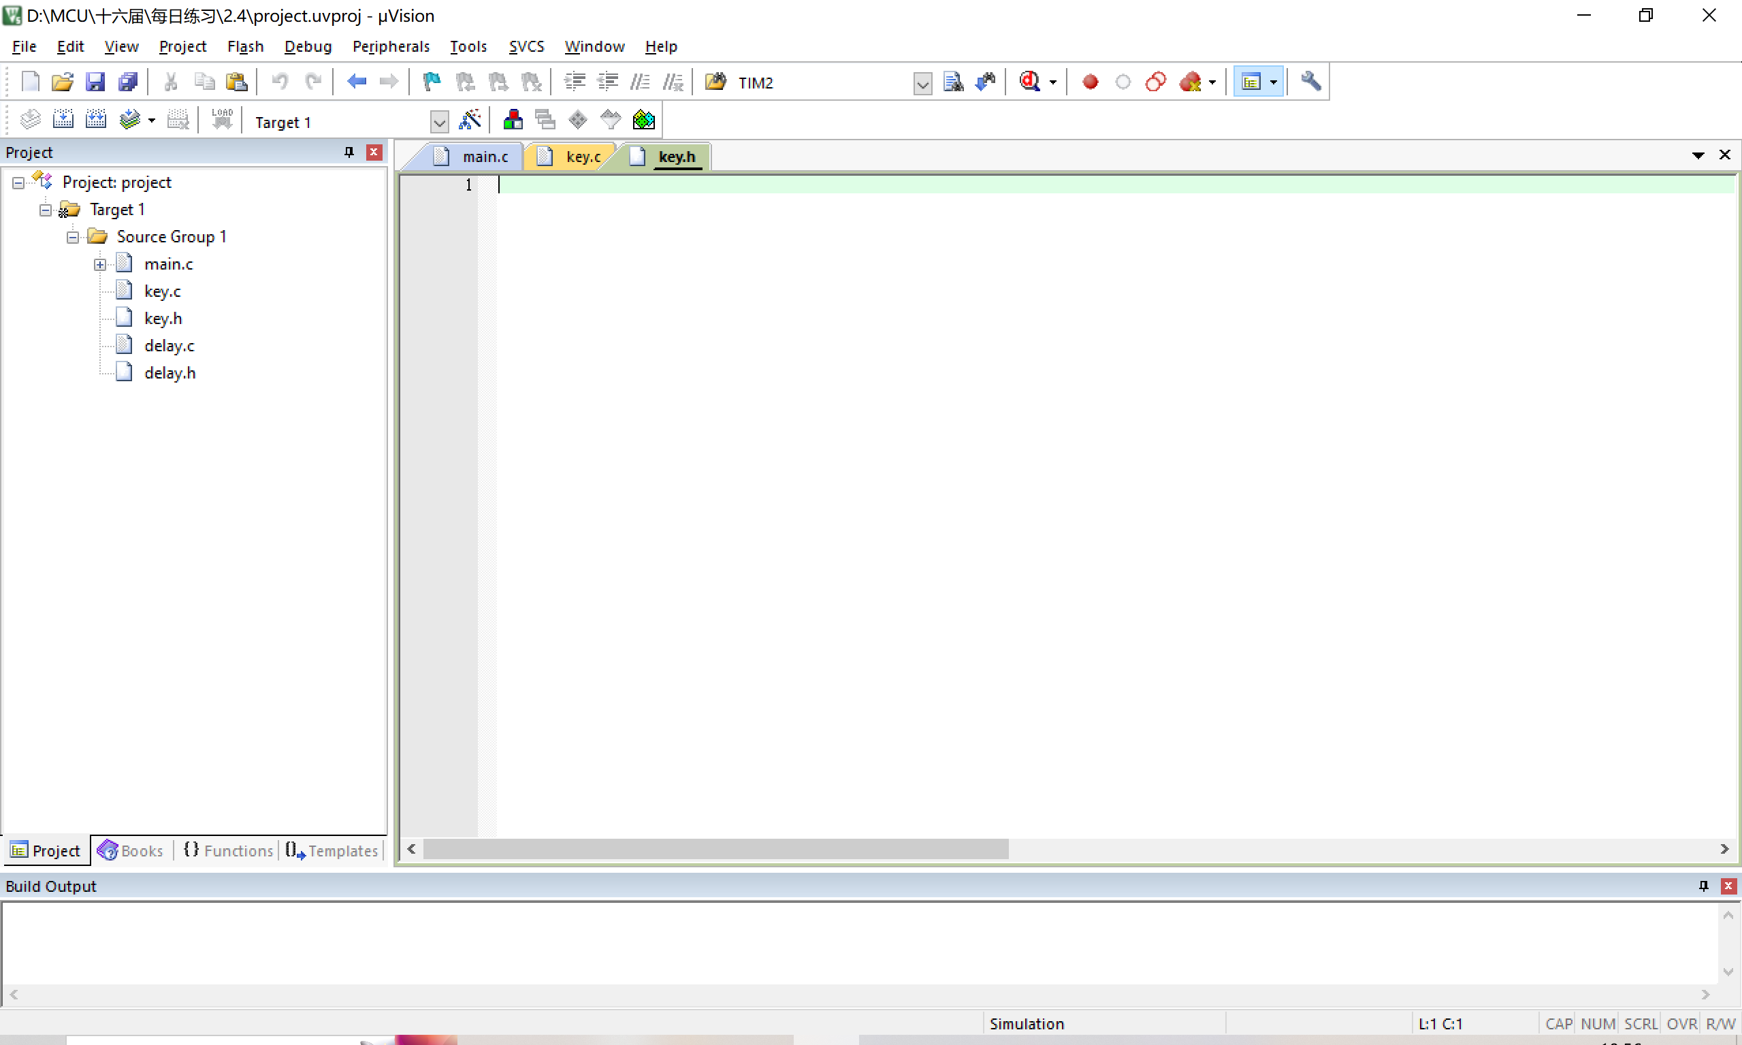Click the Save All files icon
The width and height of the screenshot is (1742, 1045).
pos(128,82)
